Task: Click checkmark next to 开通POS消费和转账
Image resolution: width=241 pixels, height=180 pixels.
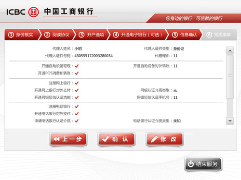Action: coord(77,73)
